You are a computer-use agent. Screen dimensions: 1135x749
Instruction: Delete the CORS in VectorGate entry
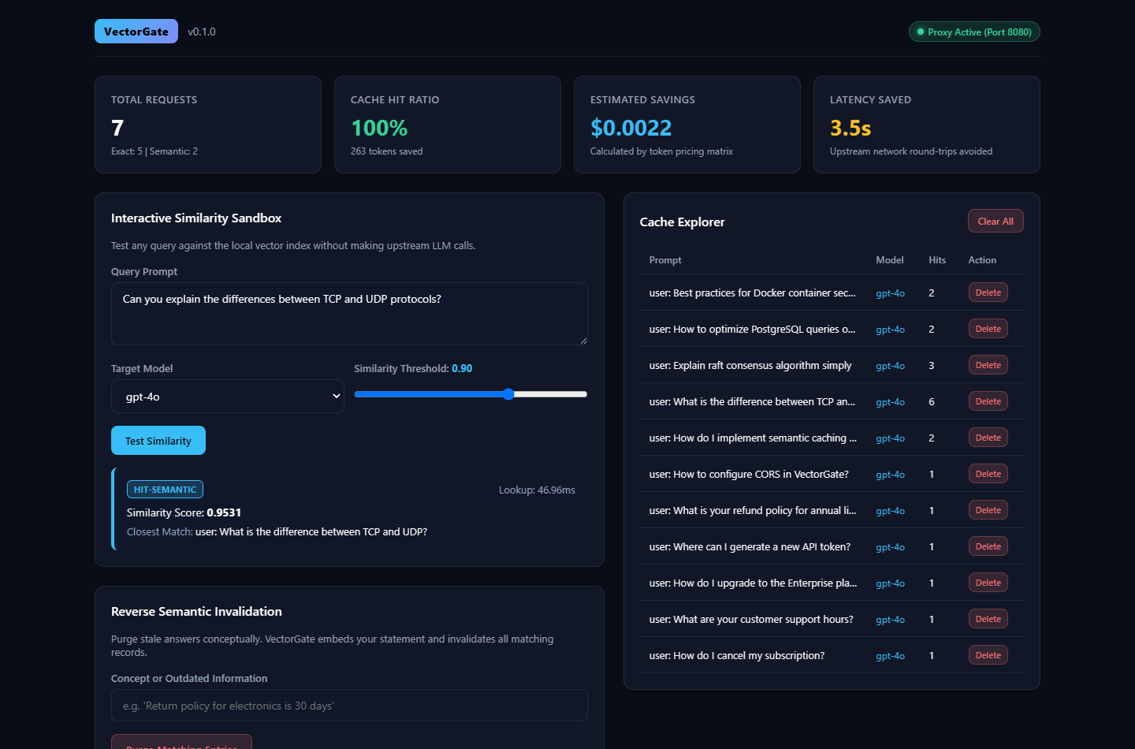(x=988, y=474)
